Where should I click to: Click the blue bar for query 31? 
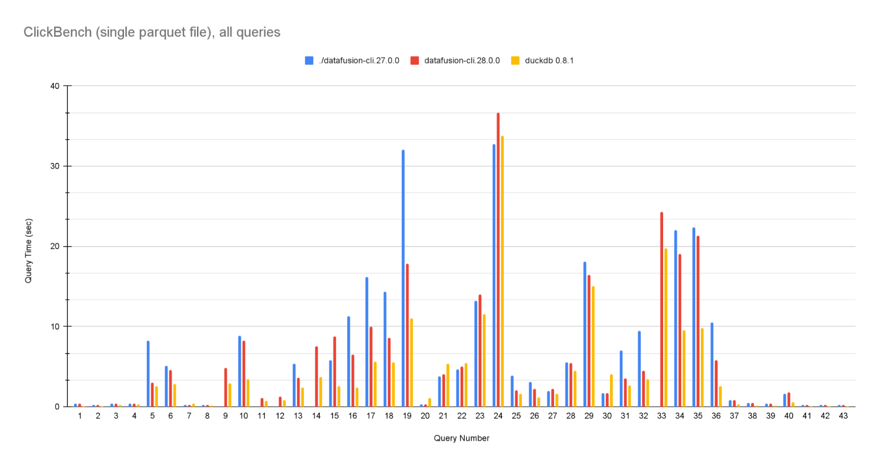621,379
